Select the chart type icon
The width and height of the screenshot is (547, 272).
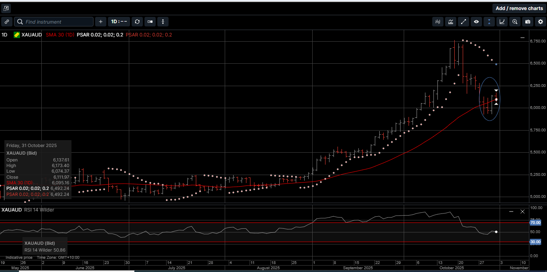tap(451, 22)
